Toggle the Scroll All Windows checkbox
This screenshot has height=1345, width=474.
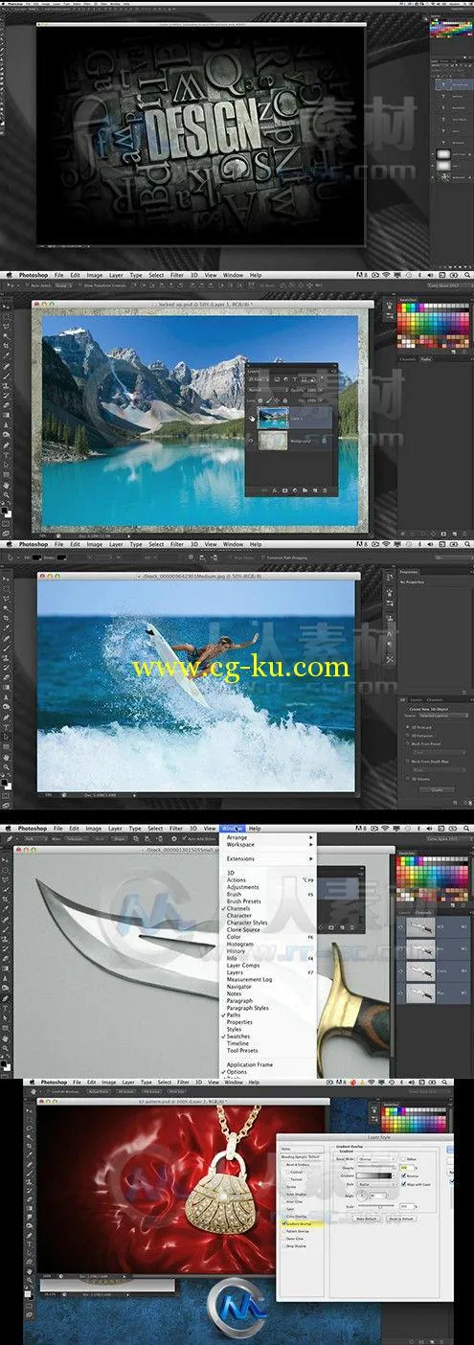click(x=49, y=1091)
